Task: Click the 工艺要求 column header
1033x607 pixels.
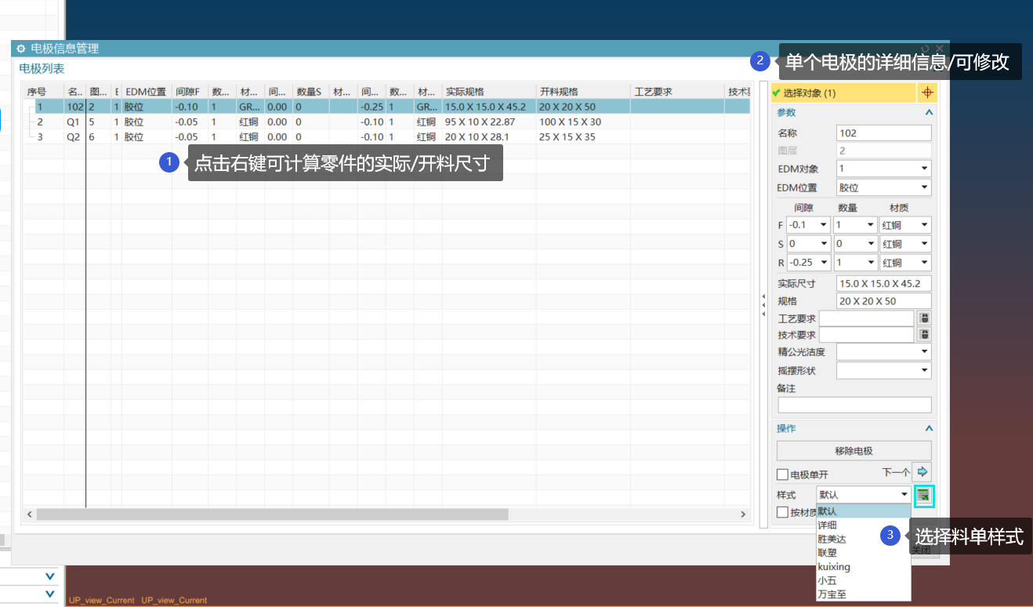Action: 677,92
